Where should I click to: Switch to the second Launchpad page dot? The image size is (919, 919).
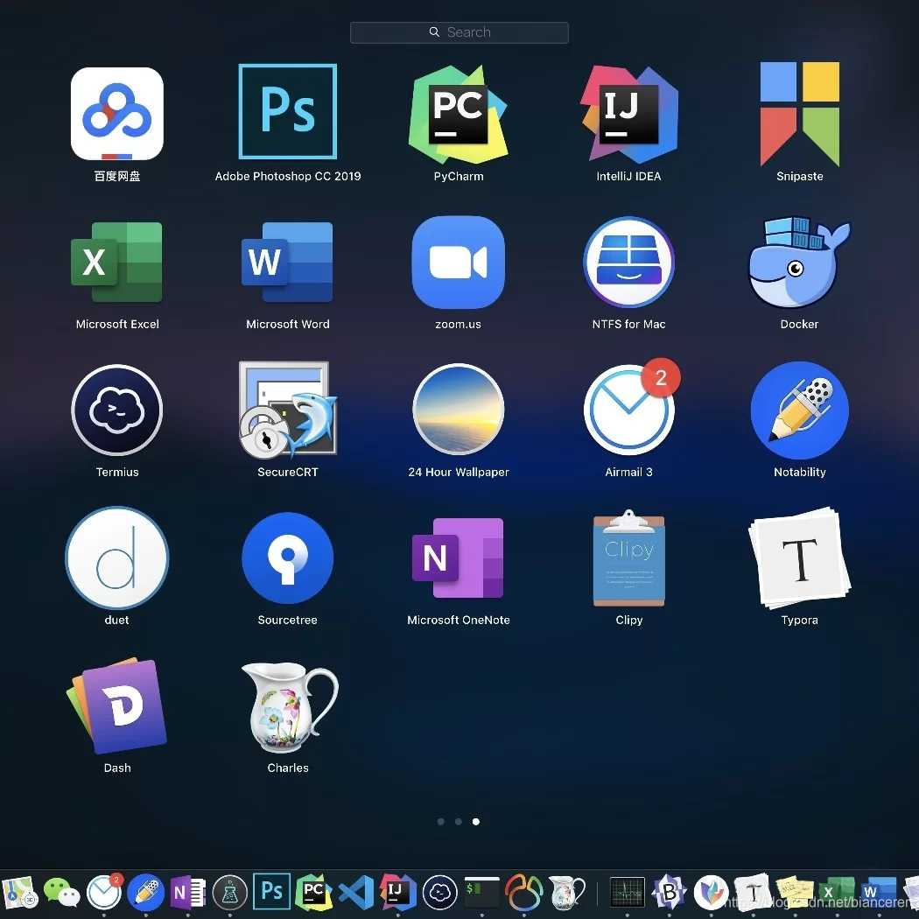tap(459, 822)
